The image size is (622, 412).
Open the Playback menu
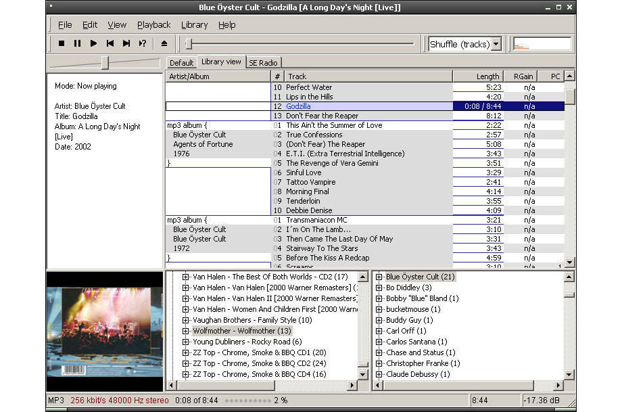[x=154, y=25]
